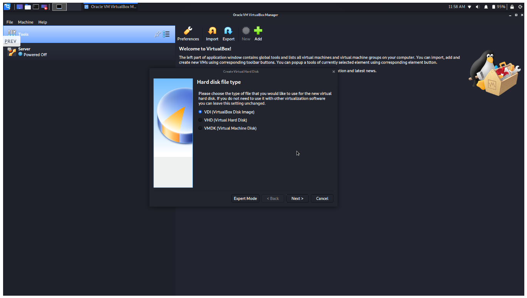Open the Help menu
The width and height of the screenshot is (527, 298).
click(43, 22)
